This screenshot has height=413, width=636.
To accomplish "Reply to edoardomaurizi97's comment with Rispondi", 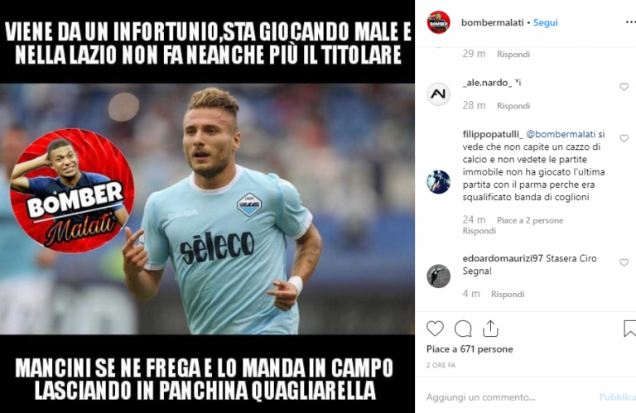I will (x=508, y=294).
